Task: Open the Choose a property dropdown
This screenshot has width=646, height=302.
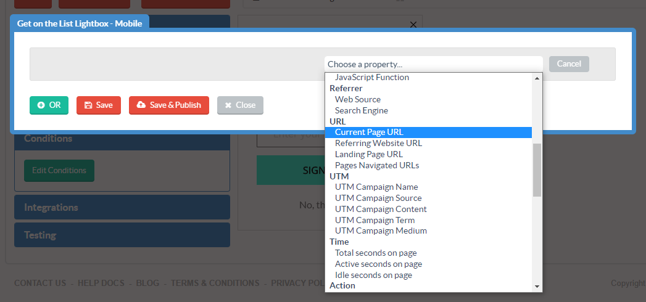Action: pyautogui.click(x=433, y=64)
